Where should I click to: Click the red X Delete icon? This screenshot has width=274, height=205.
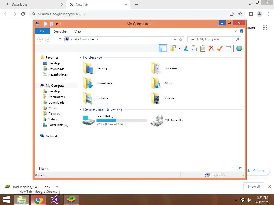pyautogui.click(x=211, y=48)
